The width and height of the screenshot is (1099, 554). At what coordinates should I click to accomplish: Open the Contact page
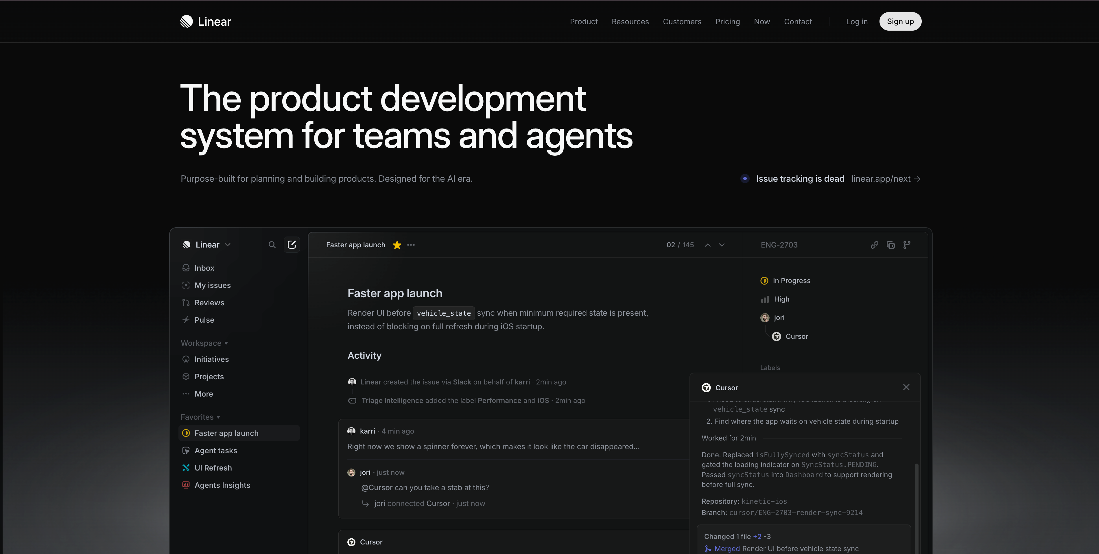[x=798, y=22]
